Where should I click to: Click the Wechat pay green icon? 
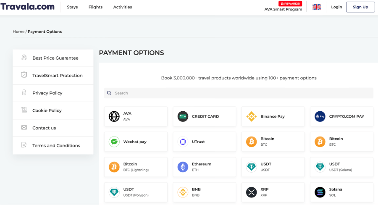coord(114,142)
